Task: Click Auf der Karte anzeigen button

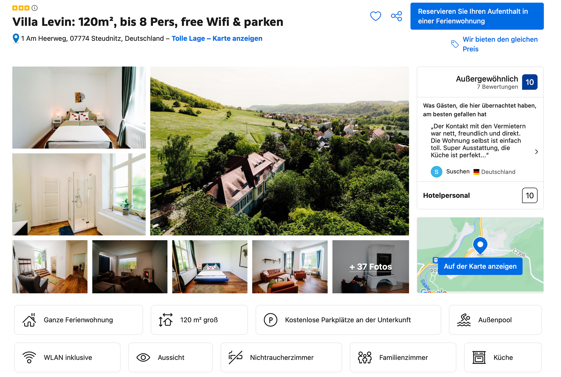Action: click(x=480, y=266)
